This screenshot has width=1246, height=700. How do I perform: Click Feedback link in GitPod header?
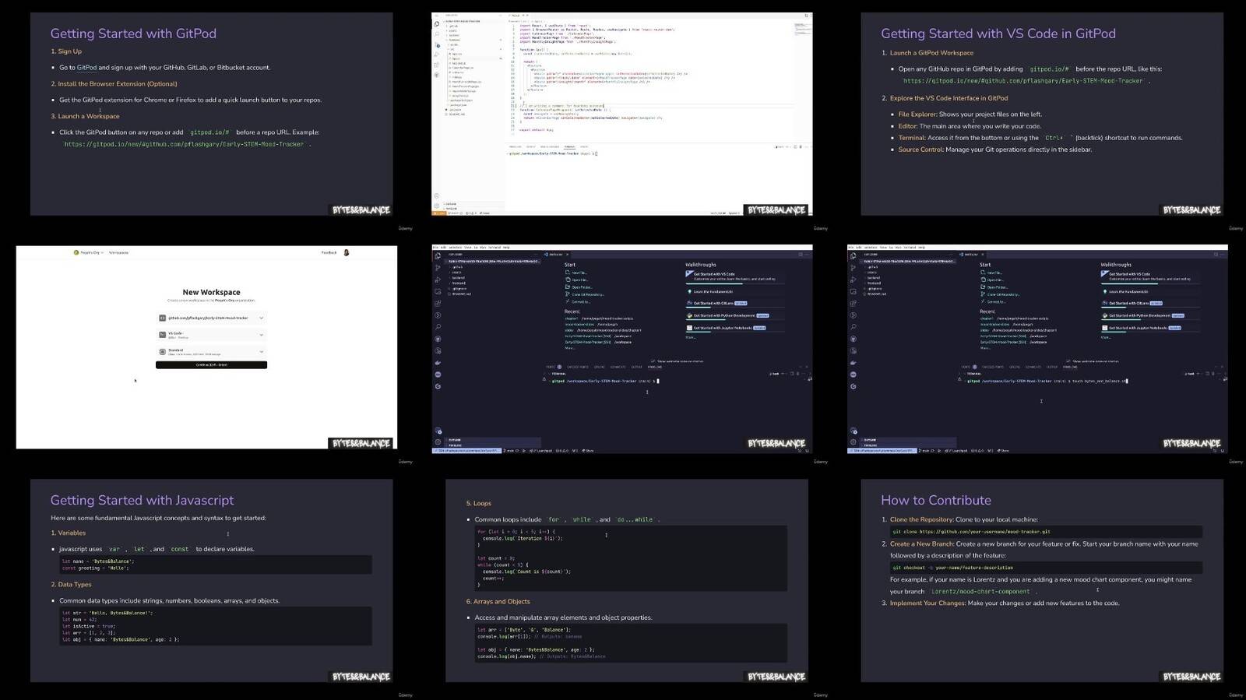(329, 252)
